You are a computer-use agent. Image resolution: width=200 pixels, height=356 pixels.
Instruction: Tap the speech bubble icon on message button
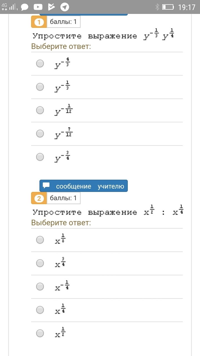click(46, 186)
